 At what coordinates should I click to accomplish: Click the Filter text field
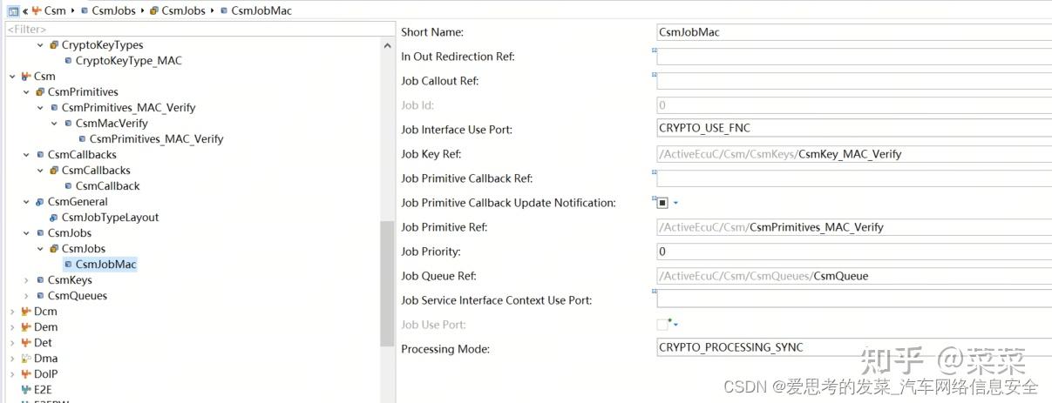(199, 29)
